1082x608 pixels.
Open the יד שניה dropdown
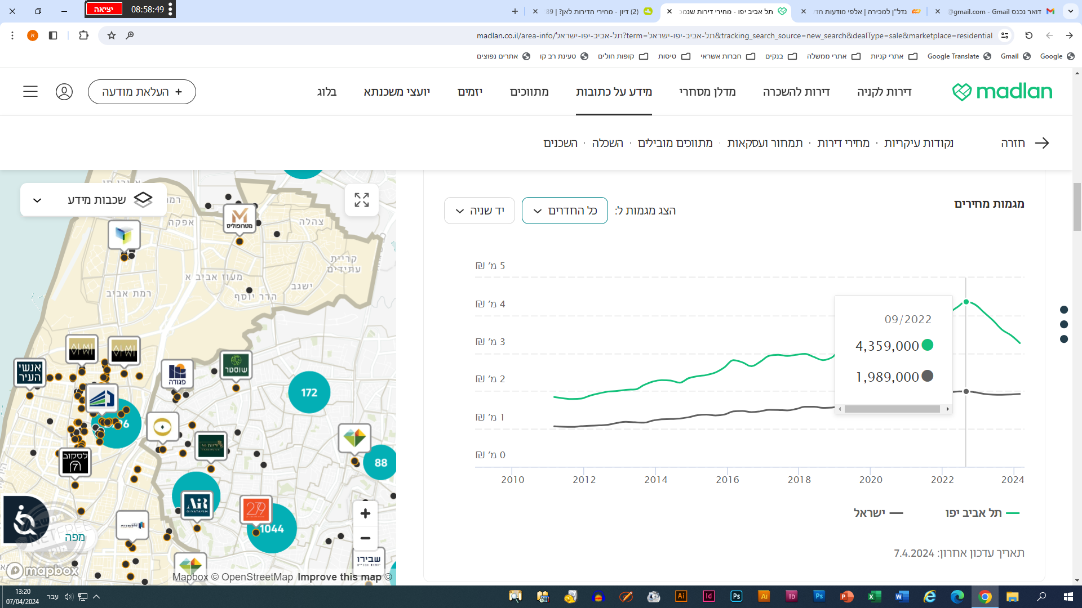(x=480, y=211)
